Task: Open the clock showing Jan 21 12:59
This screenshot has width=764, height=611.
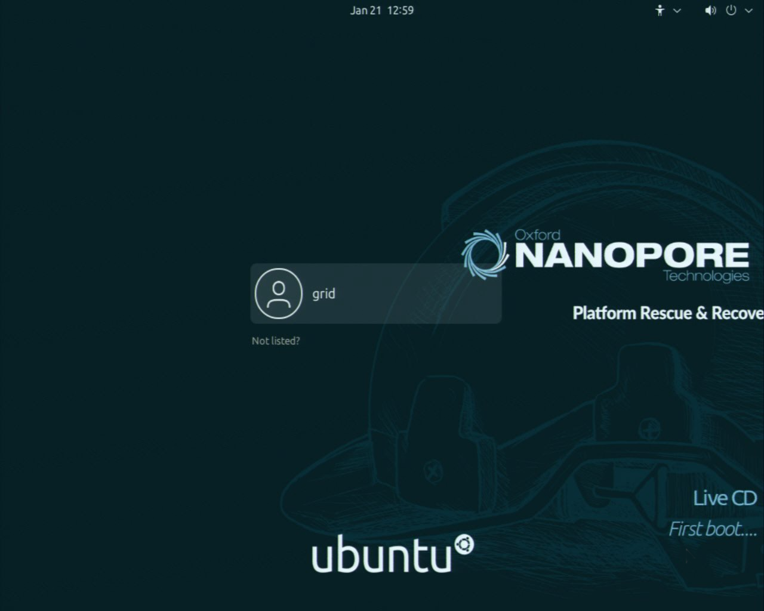Action: 382,10
